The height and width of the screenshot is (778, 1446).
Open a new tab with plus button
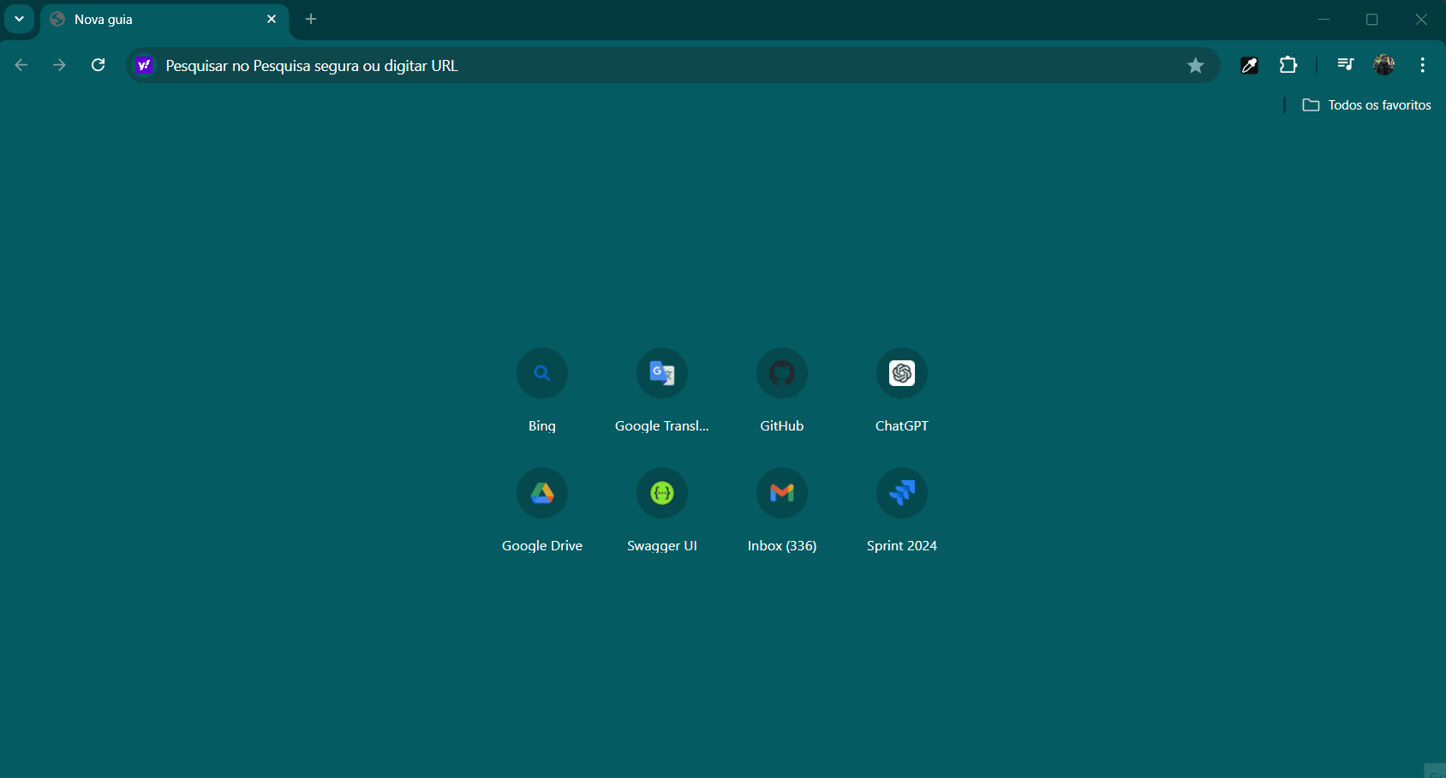click(311, 19)
